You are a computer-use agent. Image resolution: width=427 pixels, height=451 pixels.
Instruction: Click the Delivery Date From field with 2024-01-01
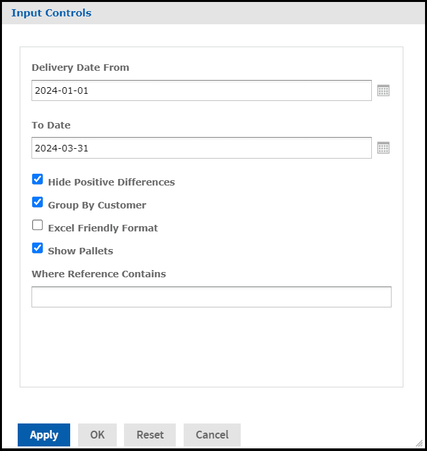pyautogui.click(x=201, y=90)
